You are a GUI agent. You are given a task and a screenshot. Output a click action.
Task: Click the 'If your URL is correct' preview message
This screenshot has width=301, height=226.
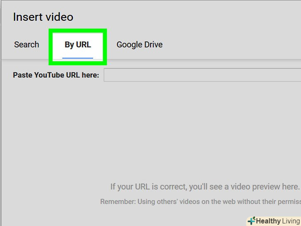205,187
